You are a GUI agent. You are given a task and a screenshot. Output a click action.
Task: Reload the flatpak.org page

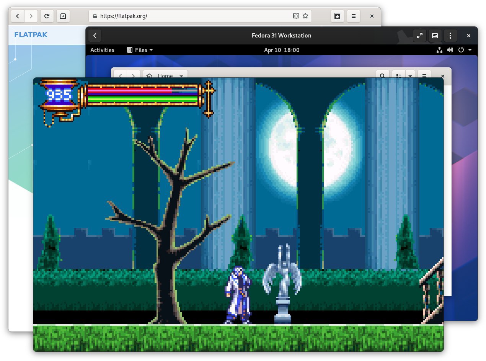click(47, 16)
